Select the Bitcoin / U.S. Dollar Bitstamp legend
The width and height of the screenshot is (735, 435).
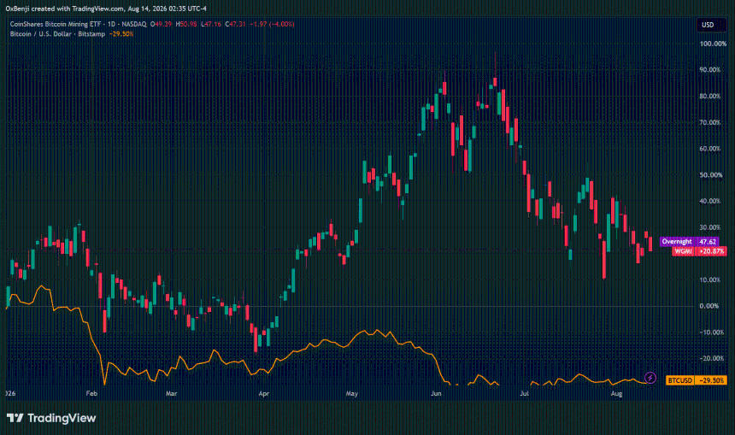[x=57, y=33]
